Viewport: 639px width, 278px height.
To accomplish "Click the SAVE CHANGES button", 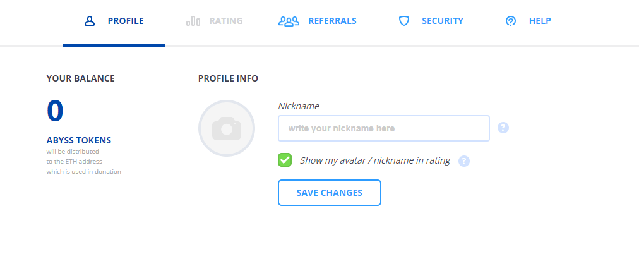I will pos(329,193).
